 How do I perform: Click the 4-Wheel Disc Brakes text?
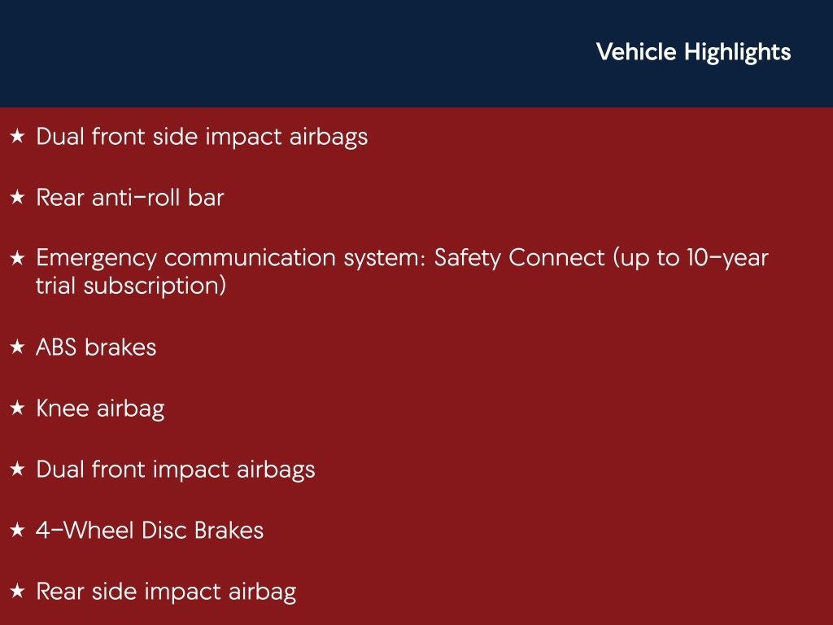pyautogui.click(x=150, y=531)
